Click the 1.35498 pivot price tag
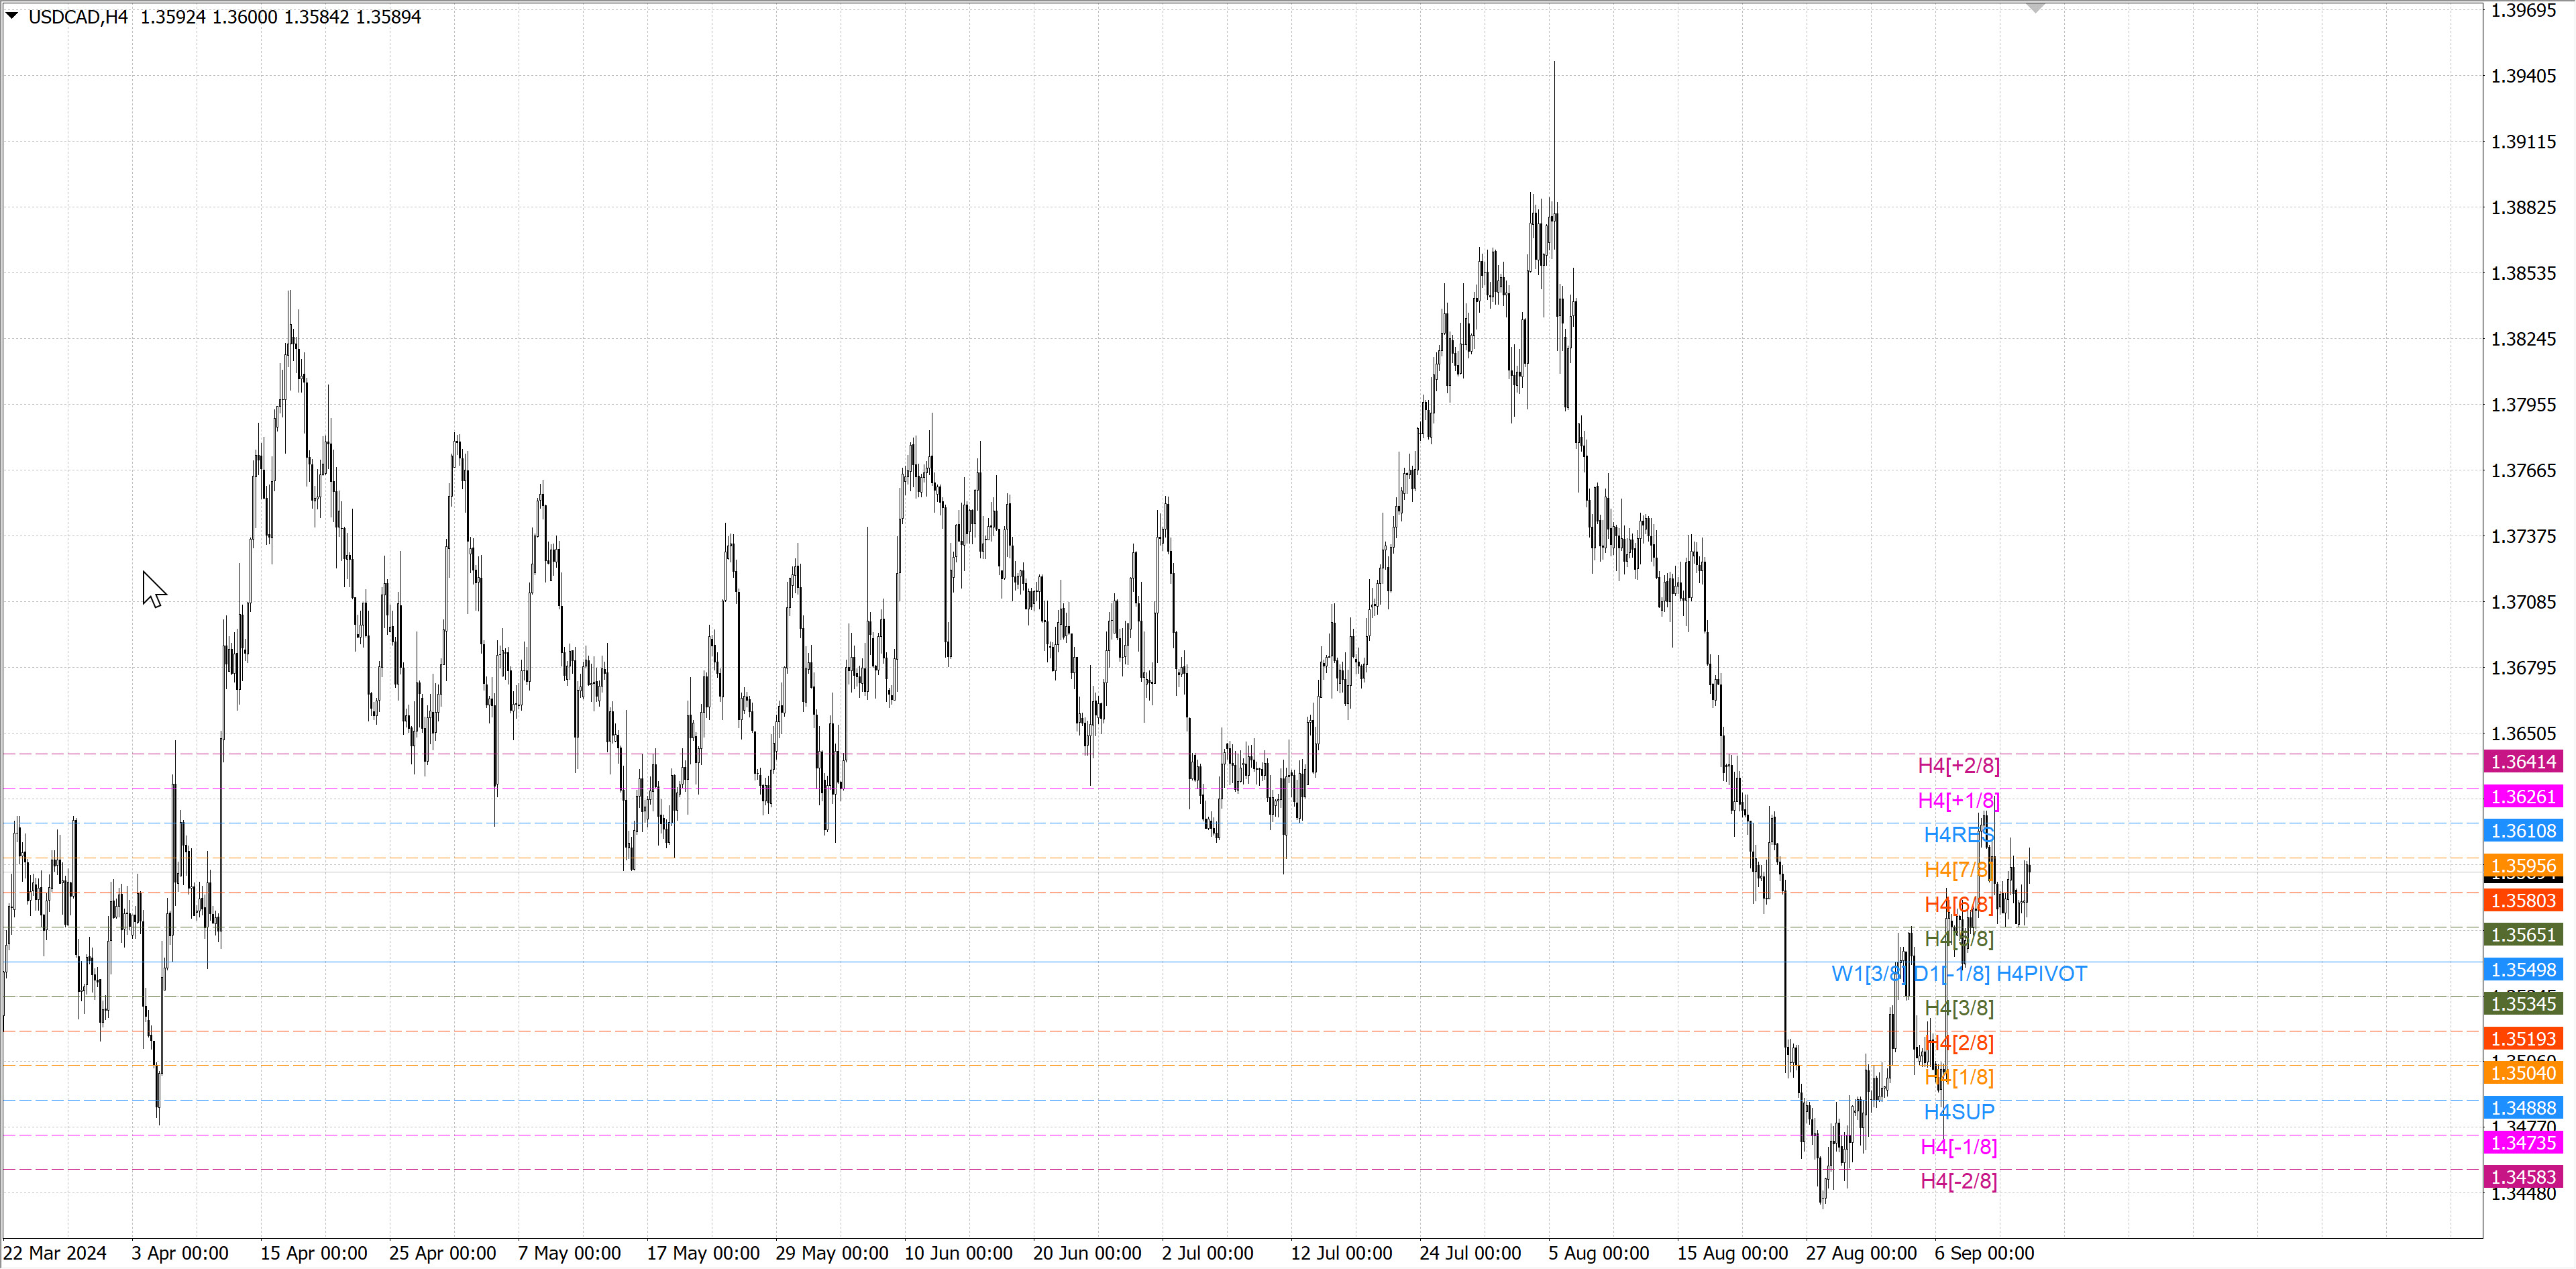Screen dimensions: 2576x1269 click(2522, 969)
